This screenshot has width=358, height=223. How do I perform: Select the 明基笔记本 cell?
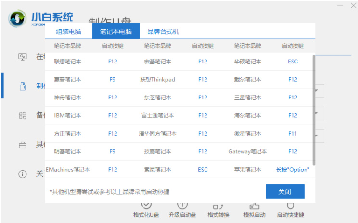(x=67, y=152)
